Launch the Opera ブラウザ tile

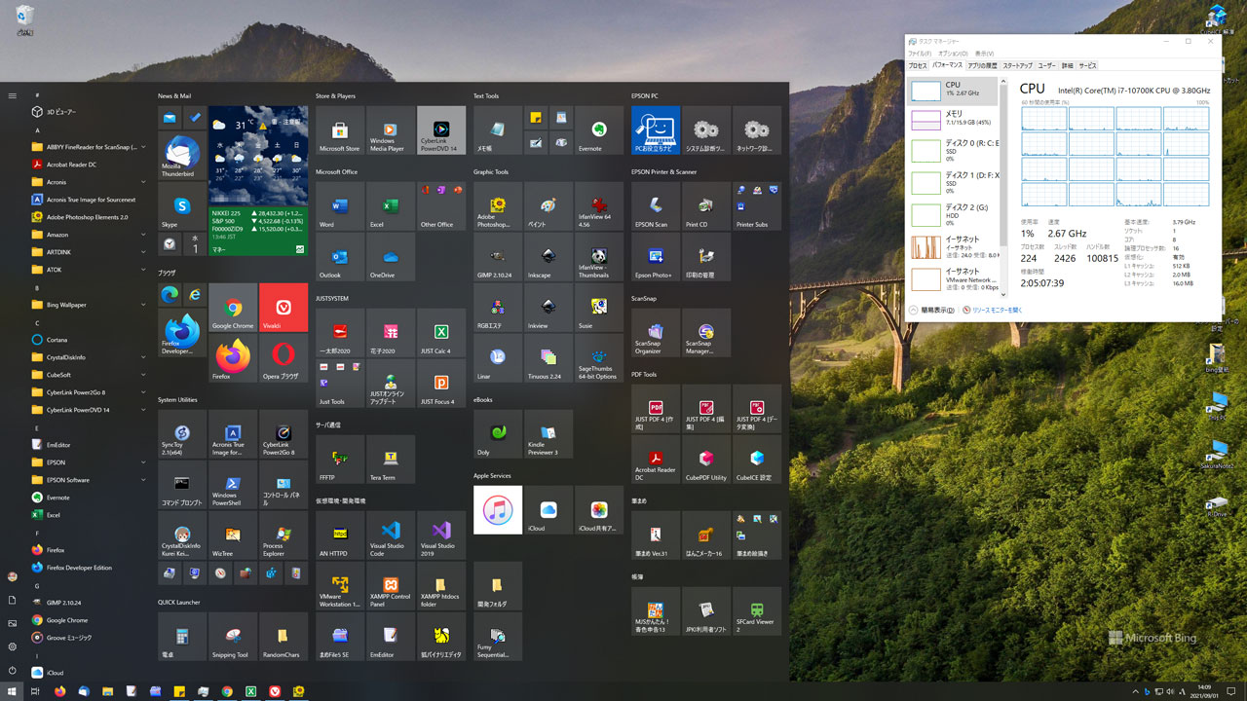click(283, 358)
